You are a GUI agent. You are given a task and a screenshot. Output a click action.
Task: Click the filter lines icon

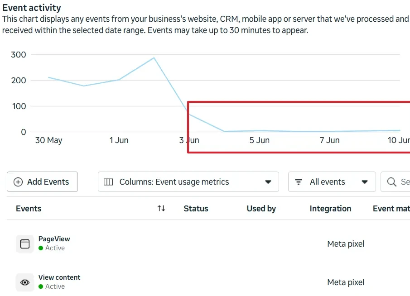(x=299, y=182)
